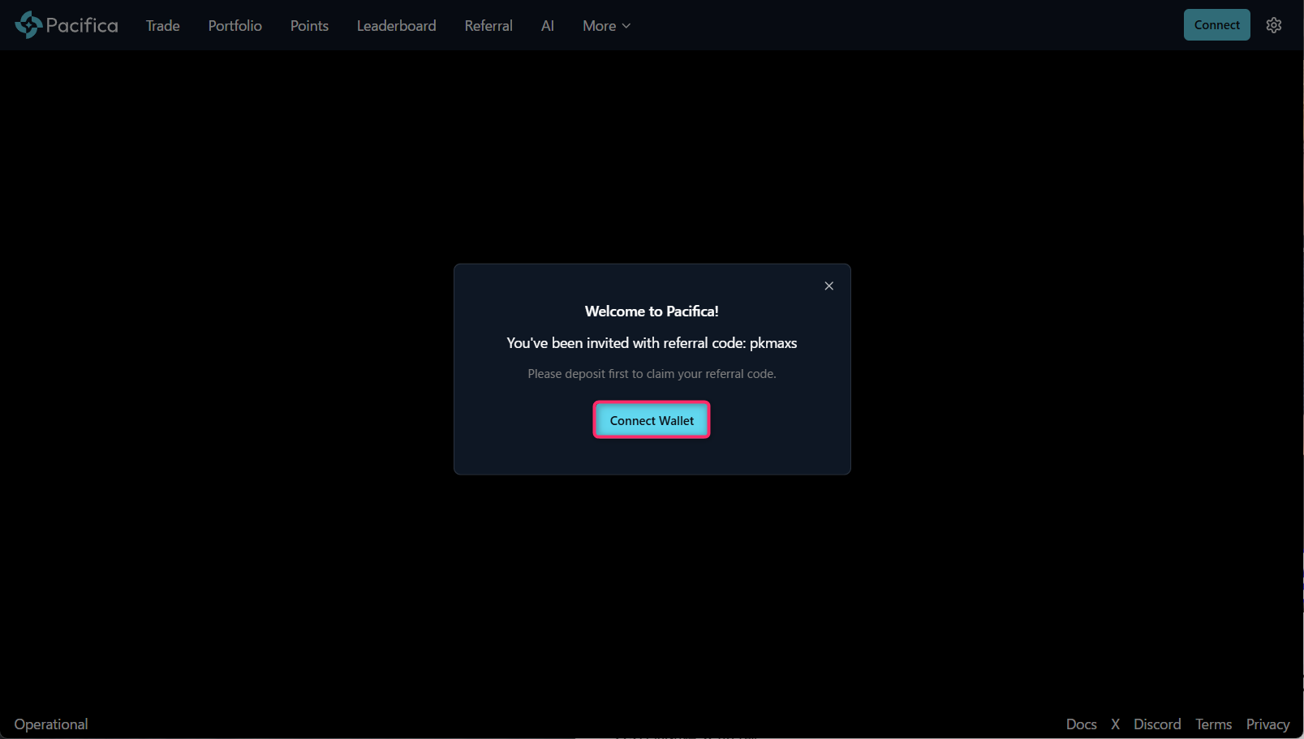This screenshot has width=1304, height=739.
Task: Click the Connect button in header
Action: coord(1216,24)
